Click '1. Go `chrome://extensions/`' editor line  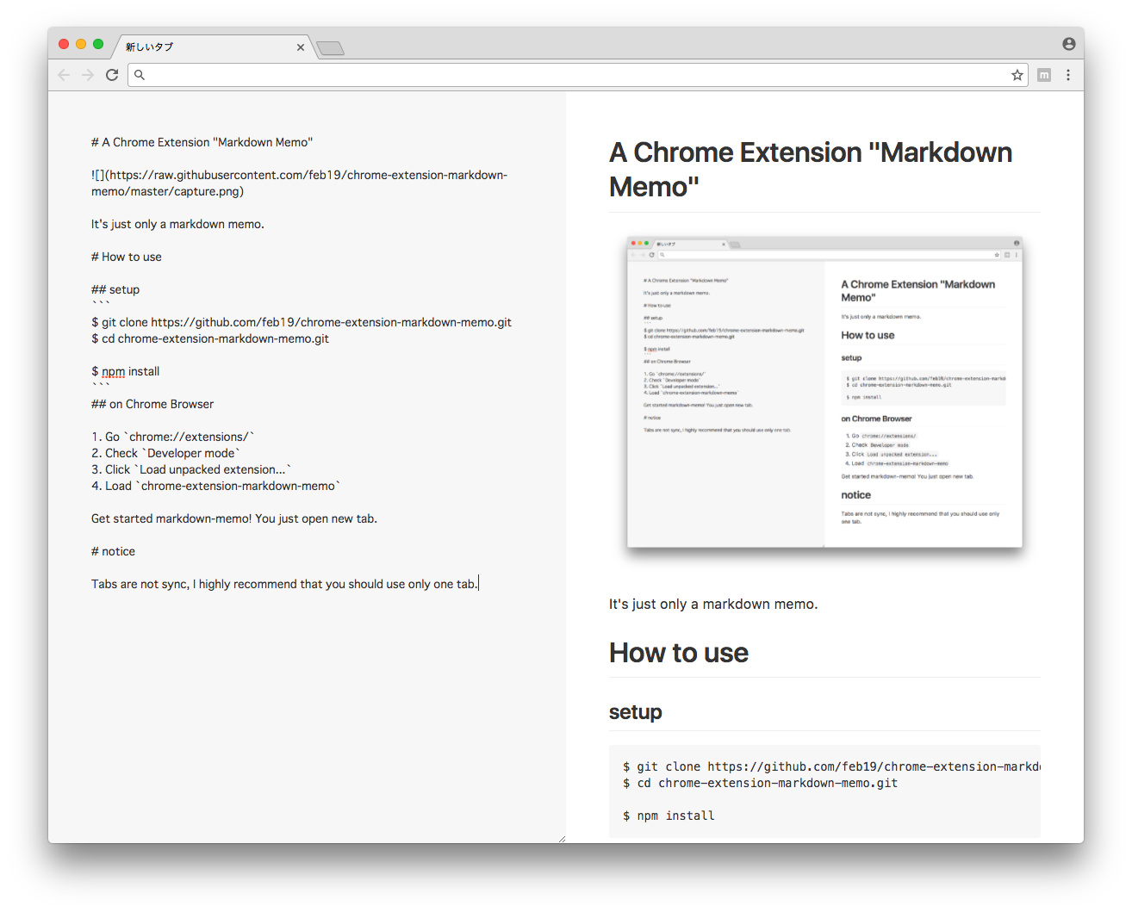coord(173,437)
